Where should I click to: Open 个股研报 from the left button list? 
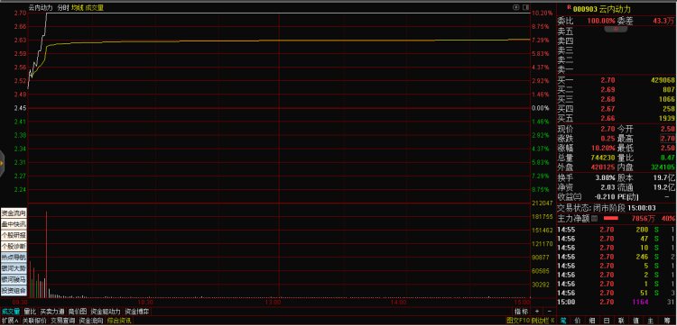(14, 235)
